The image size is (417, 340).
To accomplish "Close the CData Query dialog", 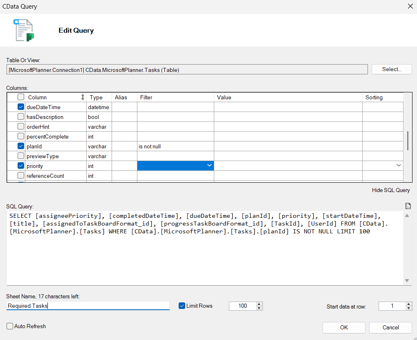I will click(x=410, y=6).
